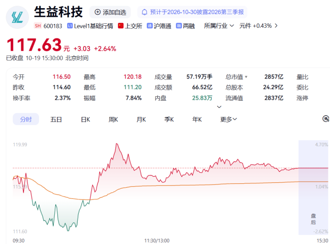Screen dimensions: 330x244
Task: Click the 涨停 label
Action: coord(302,98)
